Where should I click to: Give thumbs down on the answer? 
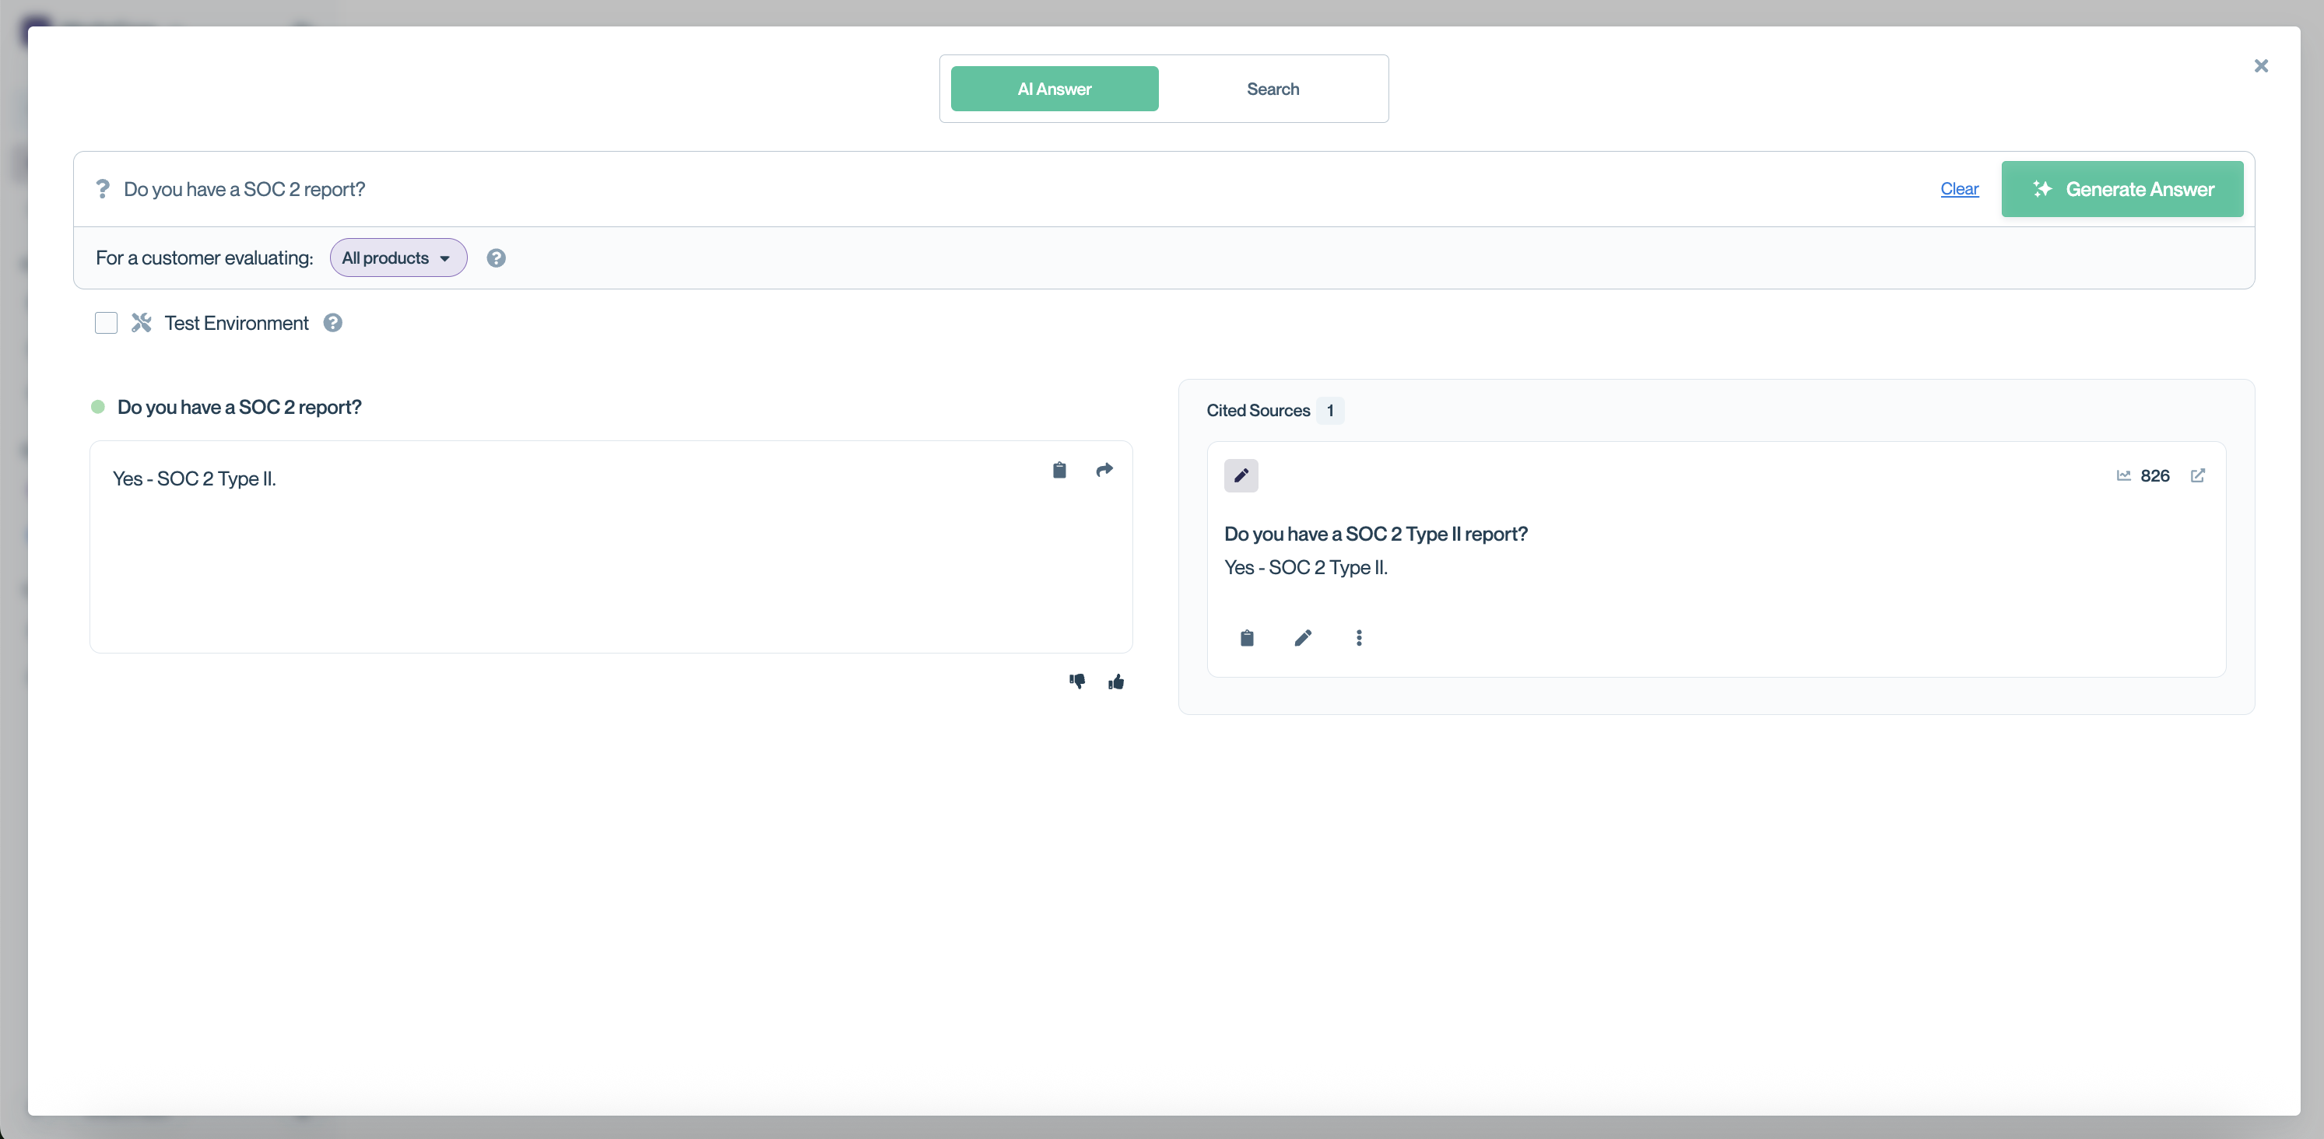tap(1077, 682)
